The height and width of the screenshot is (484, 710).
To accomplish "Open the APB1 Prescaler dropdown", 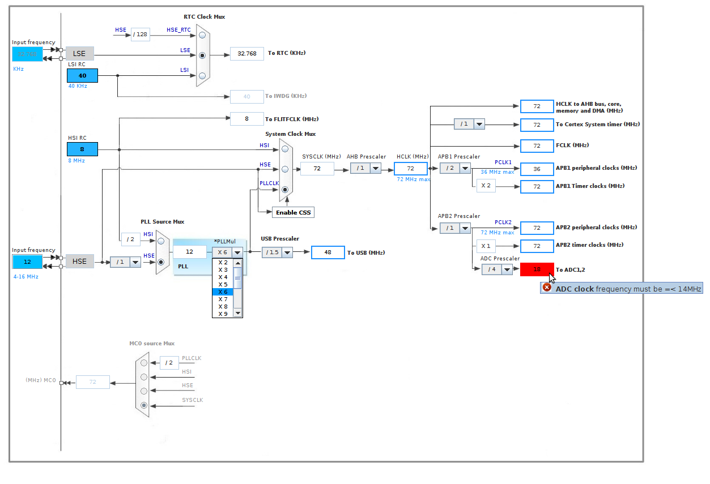I will [x=465, y=168].
